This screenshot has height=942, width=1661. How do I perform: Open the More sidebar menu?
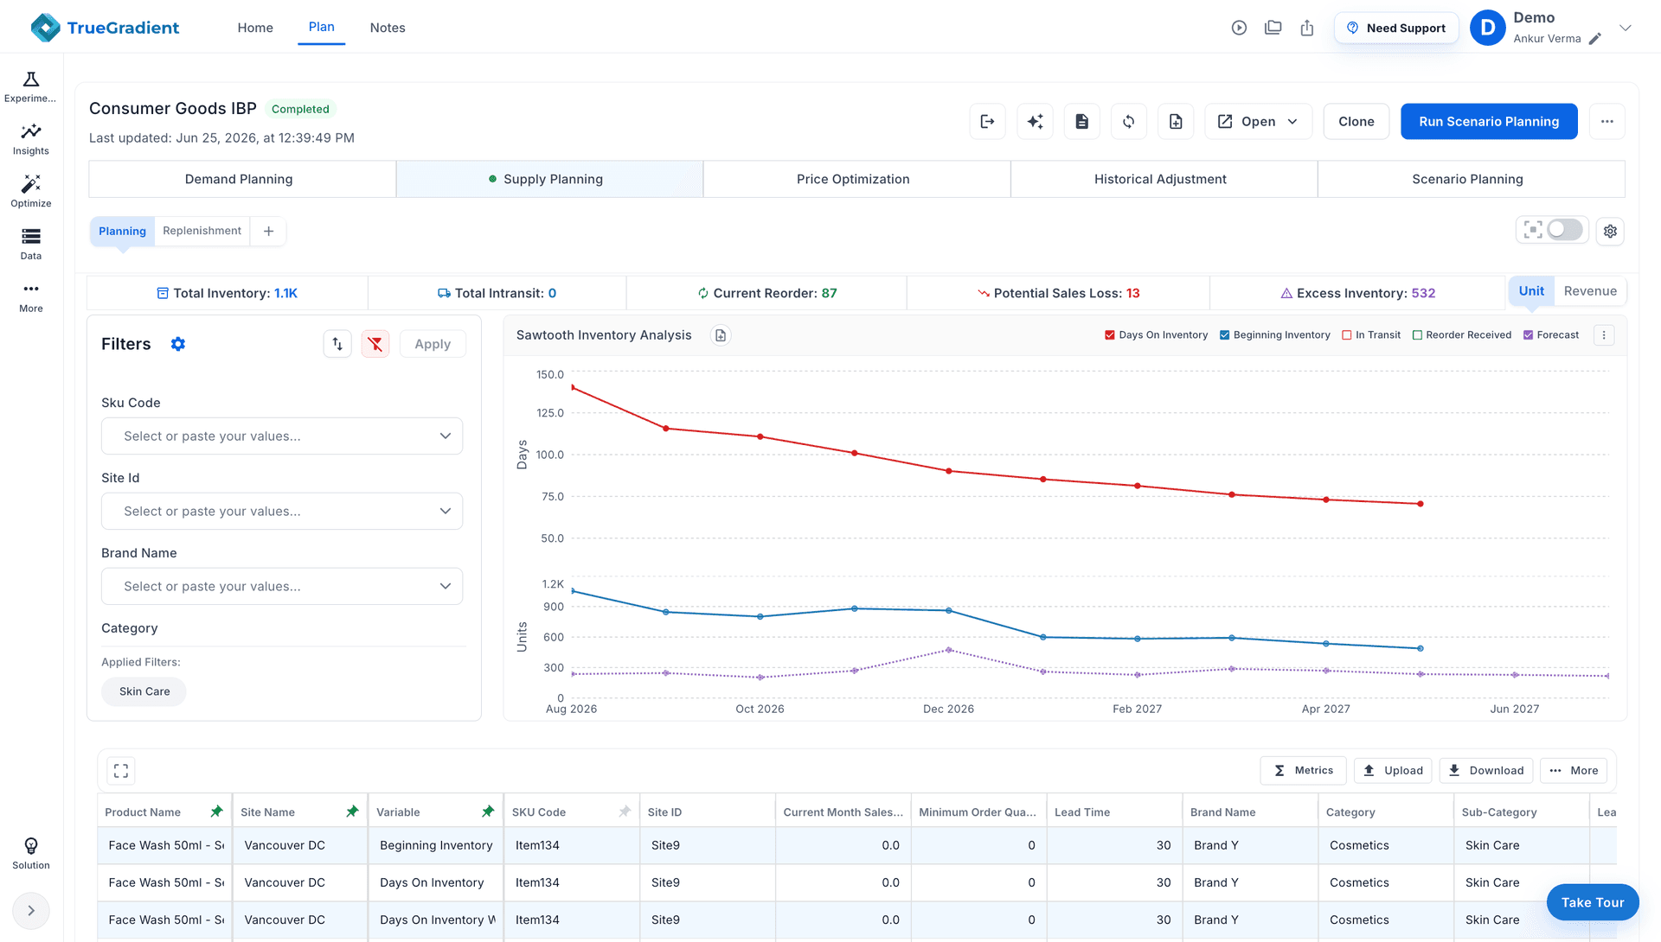point(31,297)
